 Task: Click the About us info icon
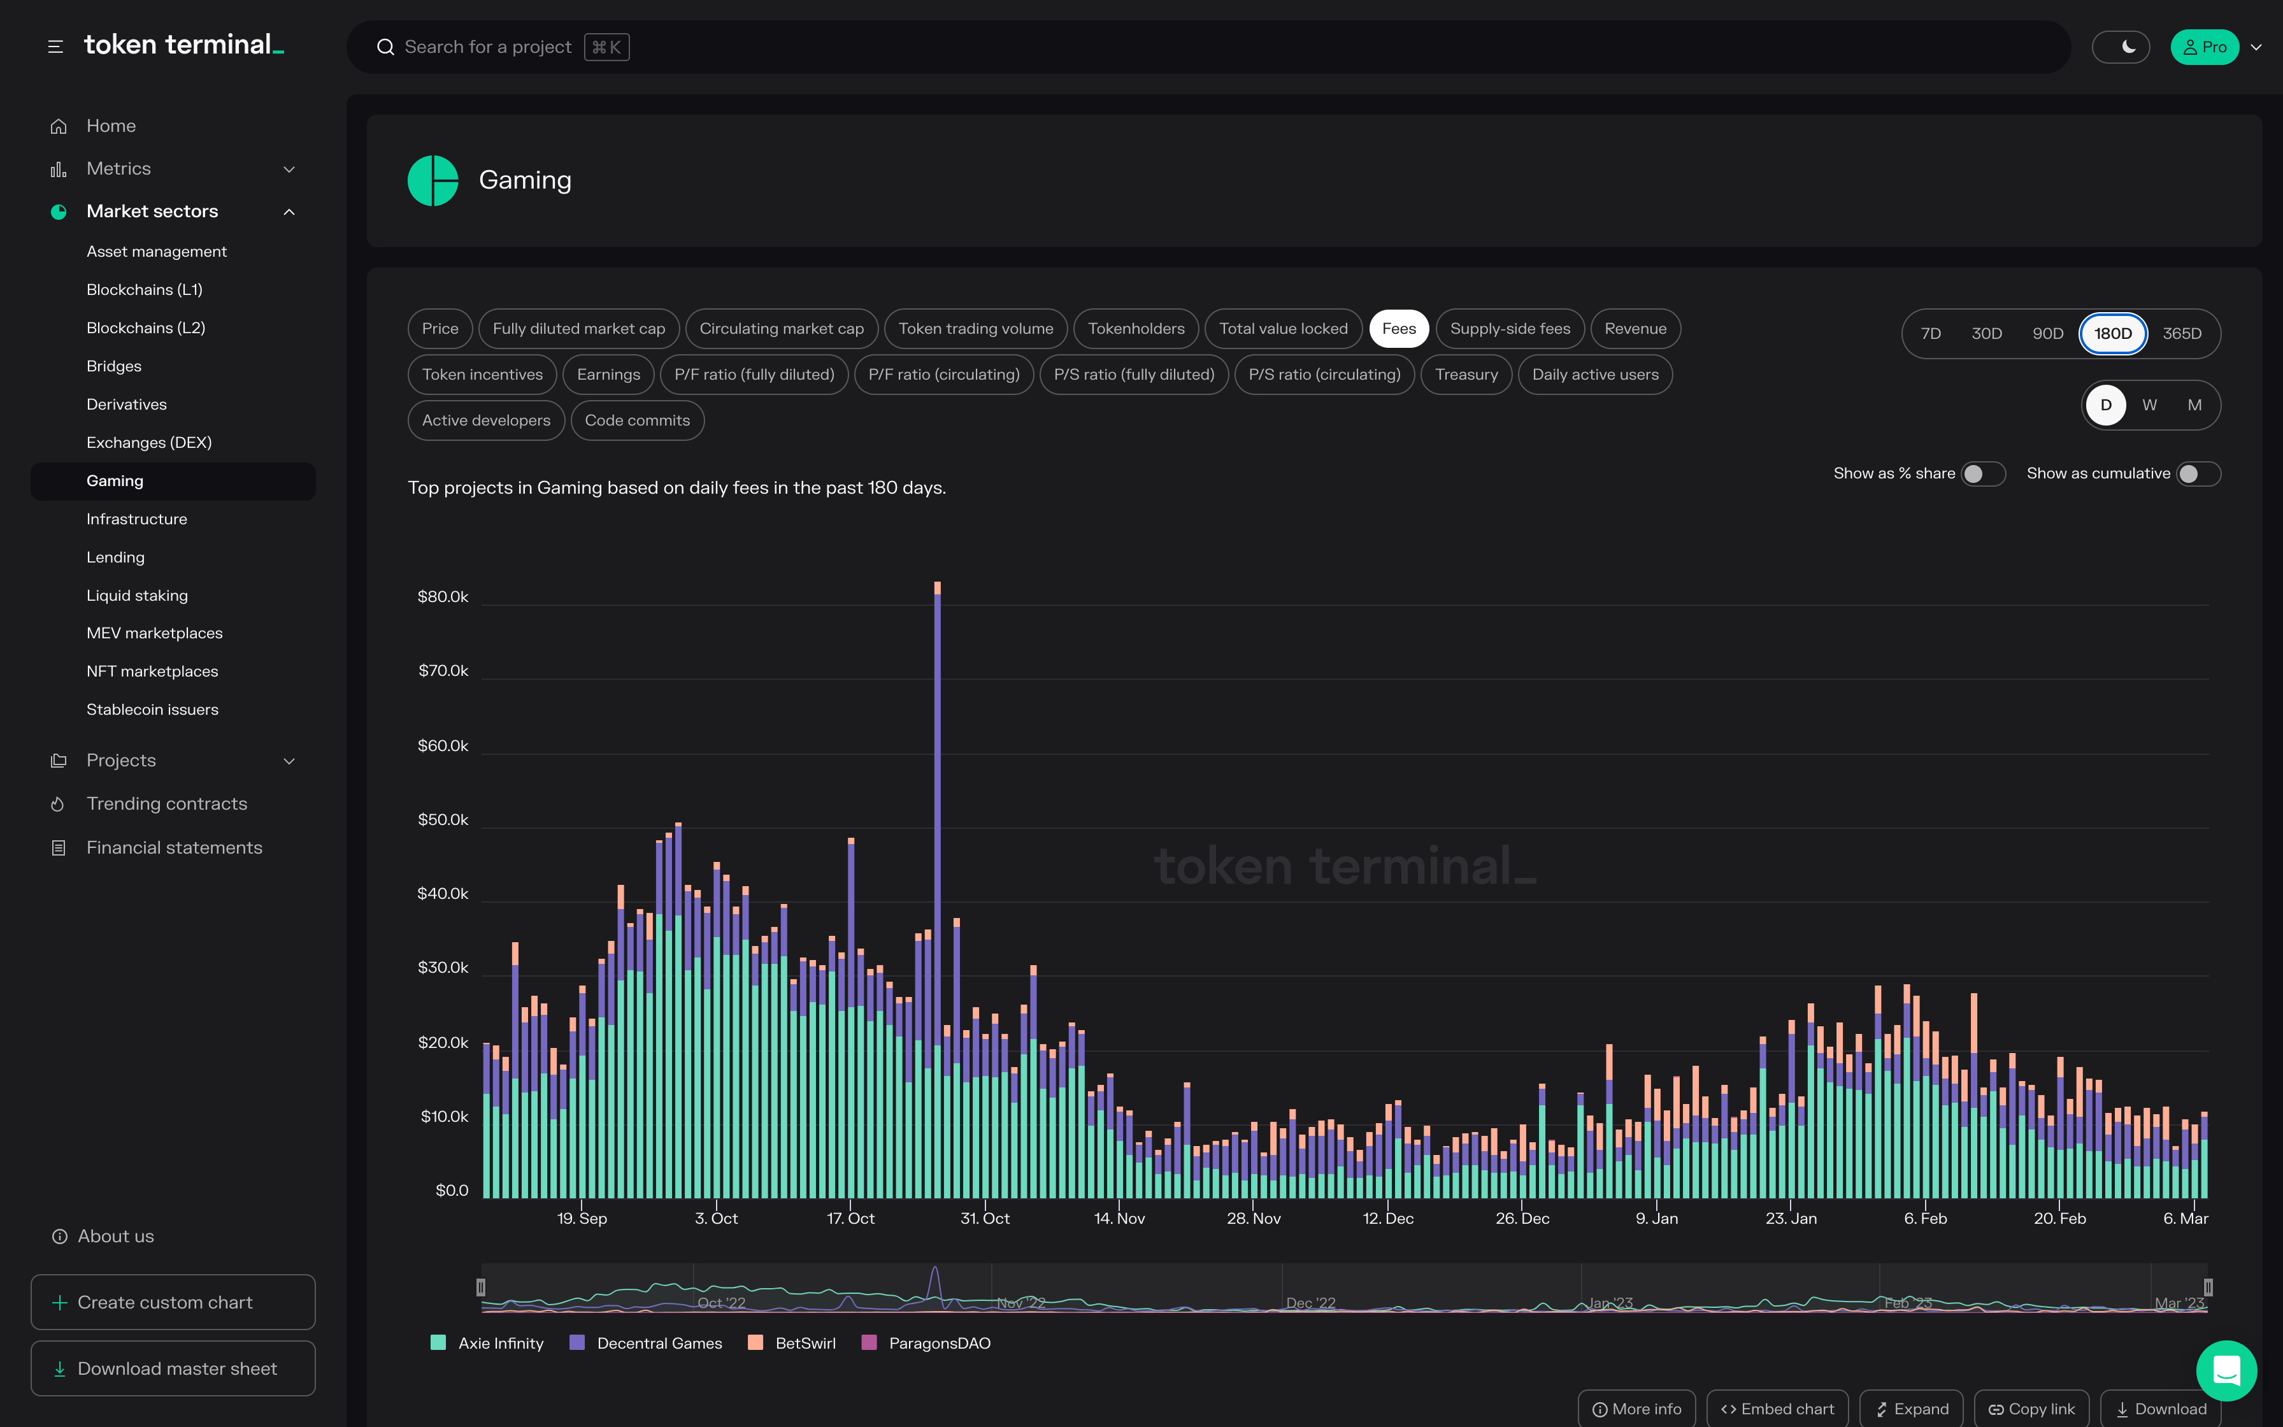(x=59, y=1237)
